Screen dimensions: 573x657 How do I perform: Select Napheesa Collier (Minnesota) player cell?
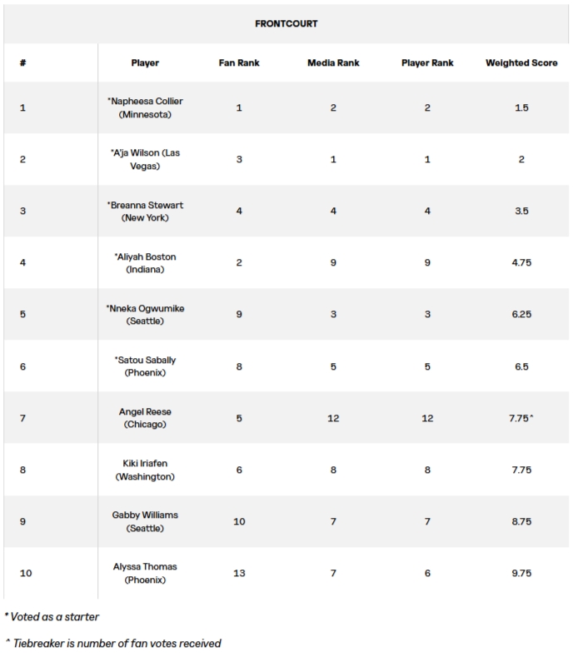145,107
